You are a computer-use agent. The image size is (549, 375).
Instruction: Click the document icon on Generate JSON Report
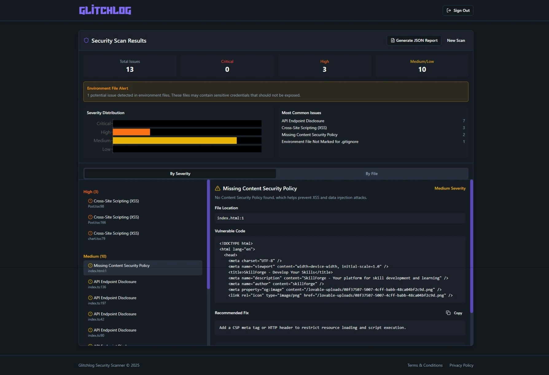(x=392, y=40)
